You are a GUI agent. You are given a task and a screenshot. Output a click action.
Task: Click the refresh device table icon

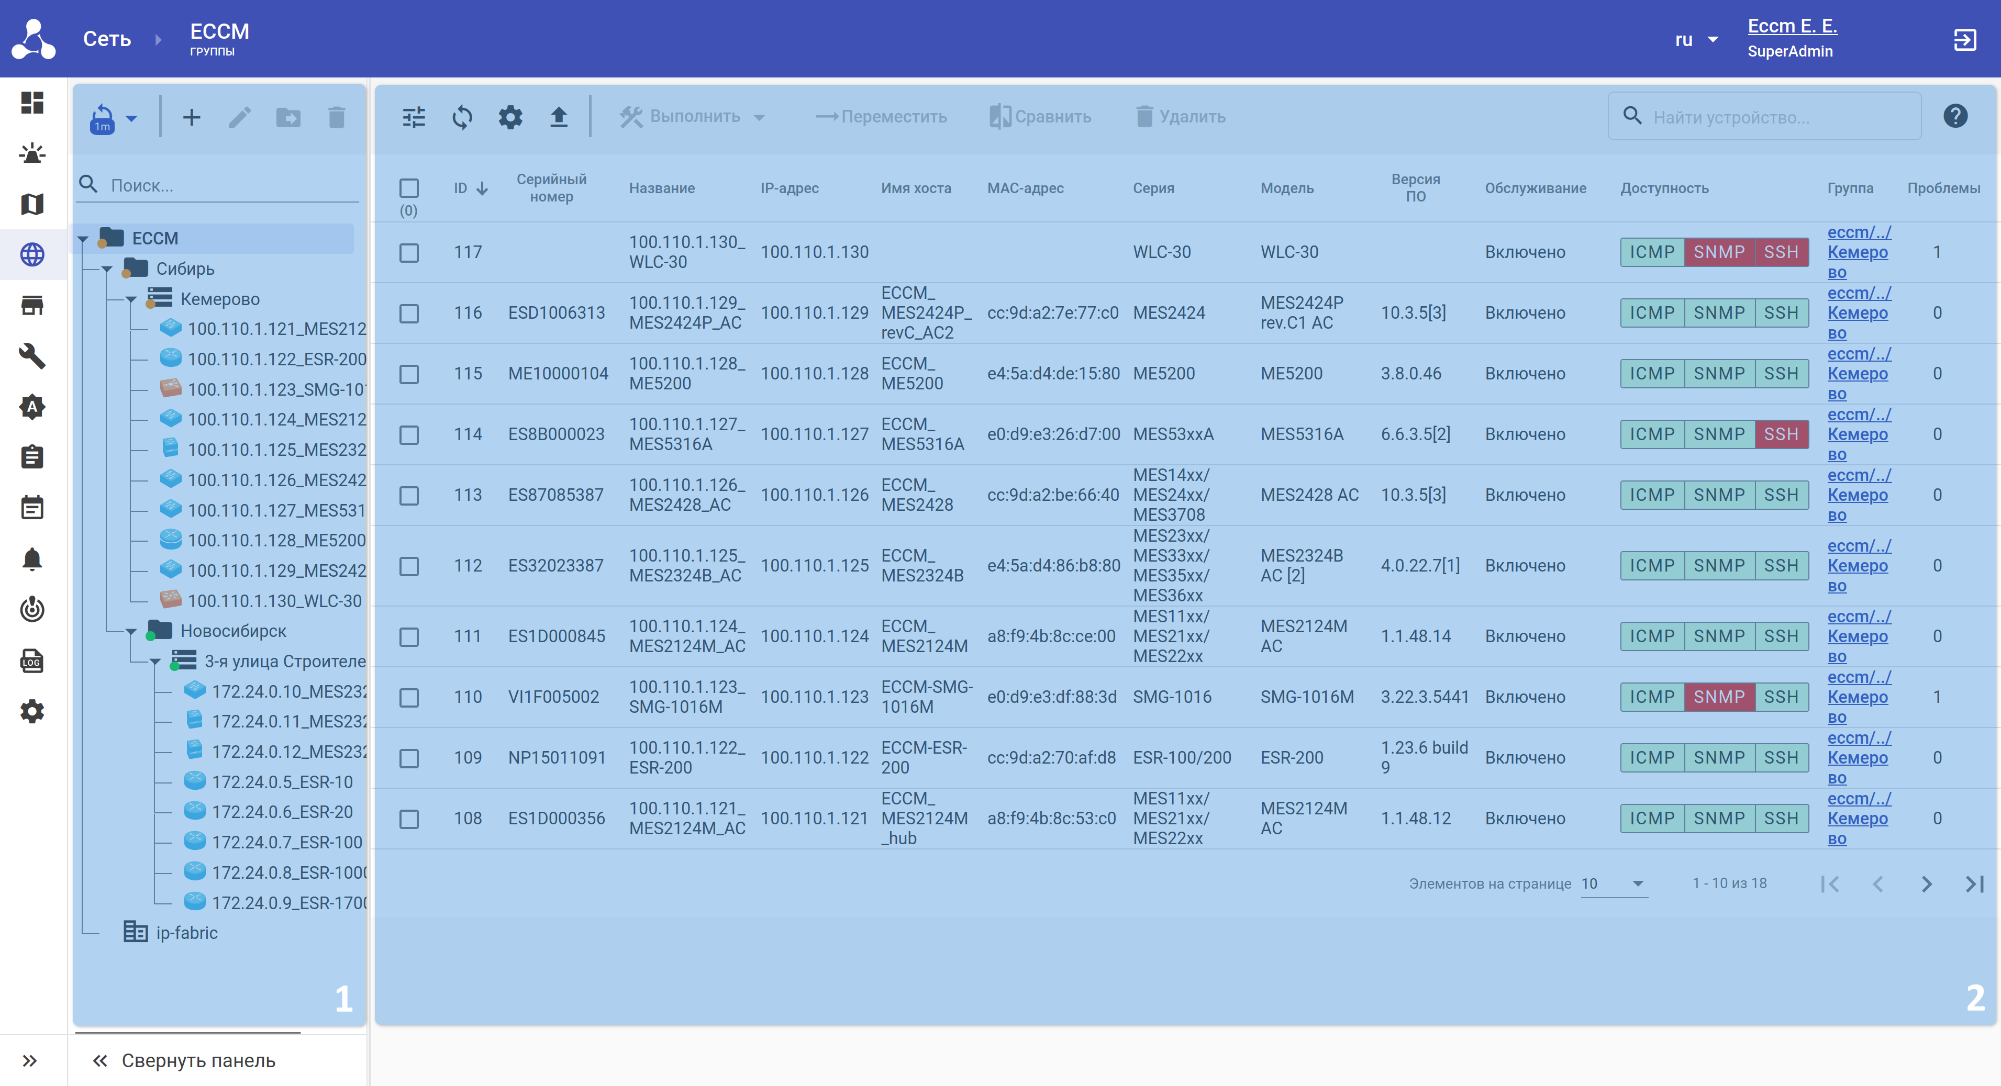462,117
